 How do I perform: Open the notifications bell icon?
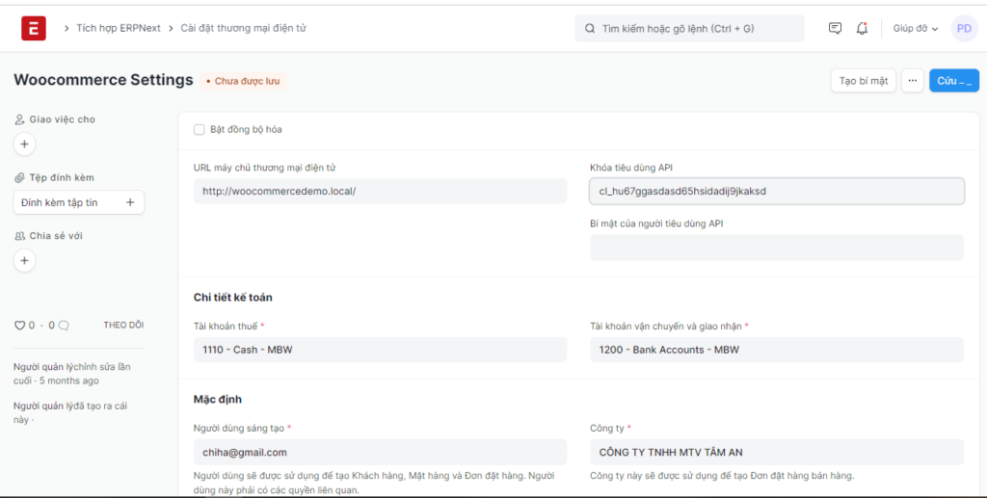coord(862,29)
